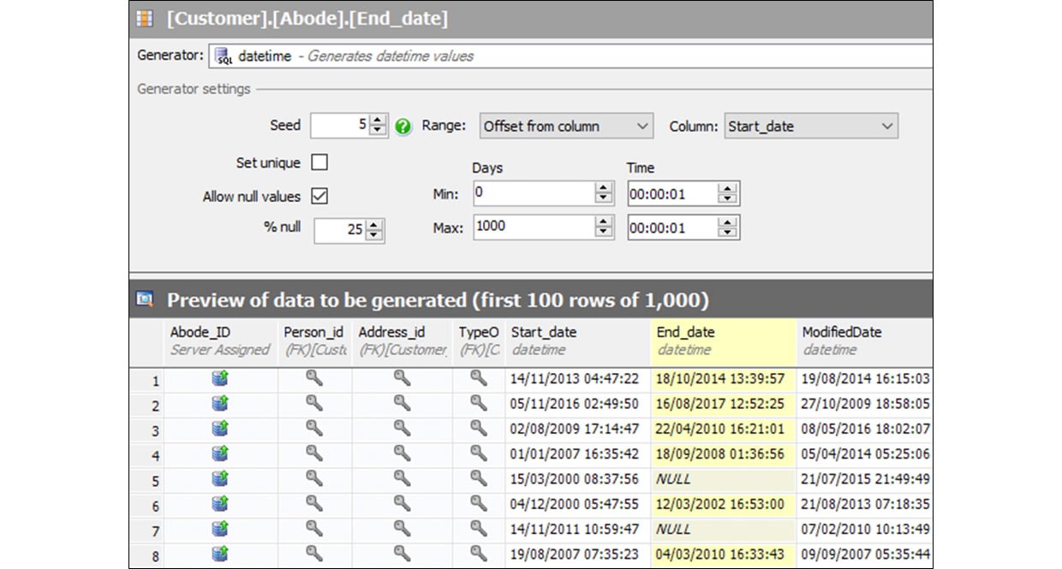1062x569 pixels.
Task: Click the Abode_ID server assigned icon in row 6
Action: 220,503
